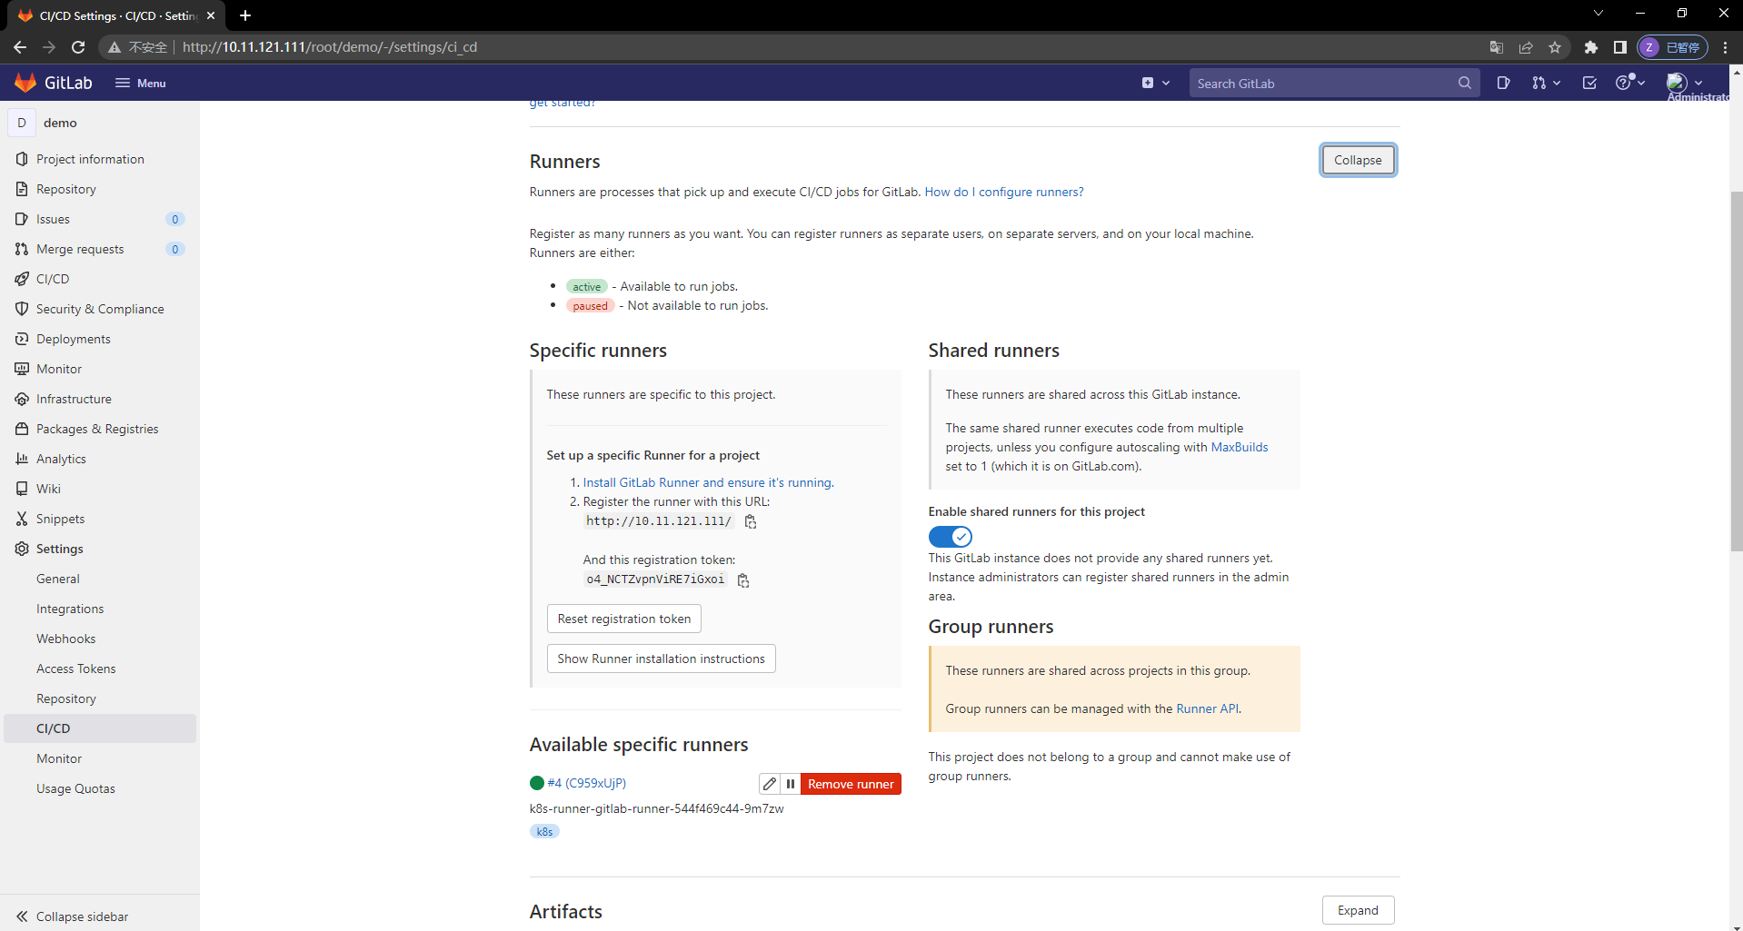Viewport: 1743px width, 931px height.
Task: Open the browser extensions puzzle icon
Action: 1590,47
